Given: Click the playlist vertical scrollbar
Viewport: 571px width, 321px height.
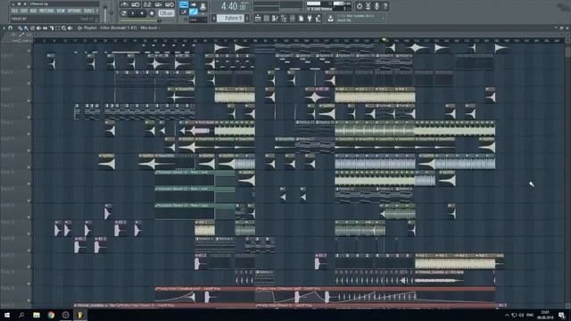Looking at the screenshot, I should click(567, 53).
